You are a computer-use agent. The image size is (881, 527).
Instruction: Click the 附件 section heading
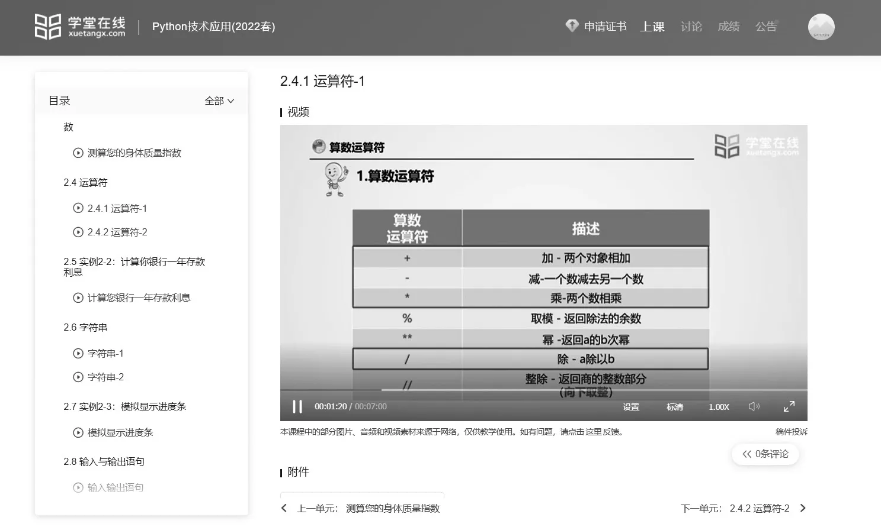coord(298,472)
